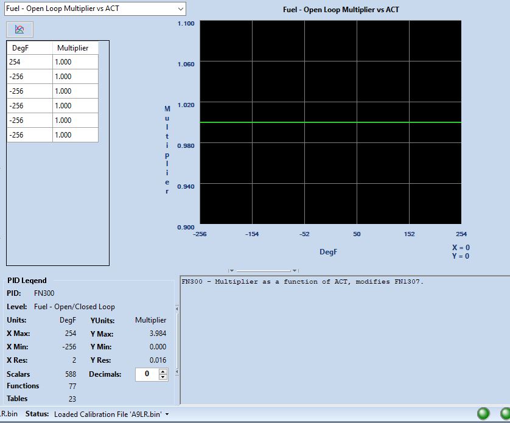Screen dimensions: 510x423
Task: Select the DegF cell containing 254
Action: pos(30,62)
